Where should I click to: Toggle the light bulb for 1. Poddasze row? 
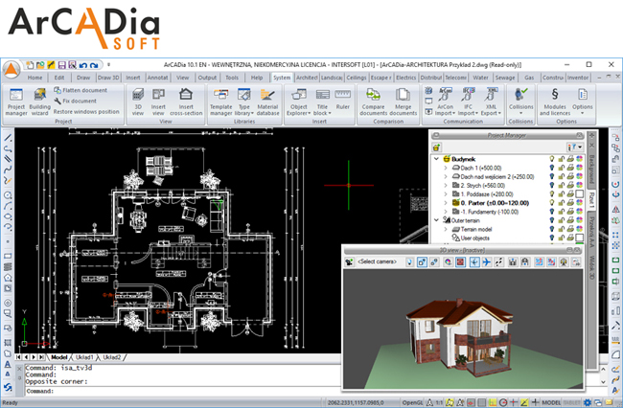[551, 194]
